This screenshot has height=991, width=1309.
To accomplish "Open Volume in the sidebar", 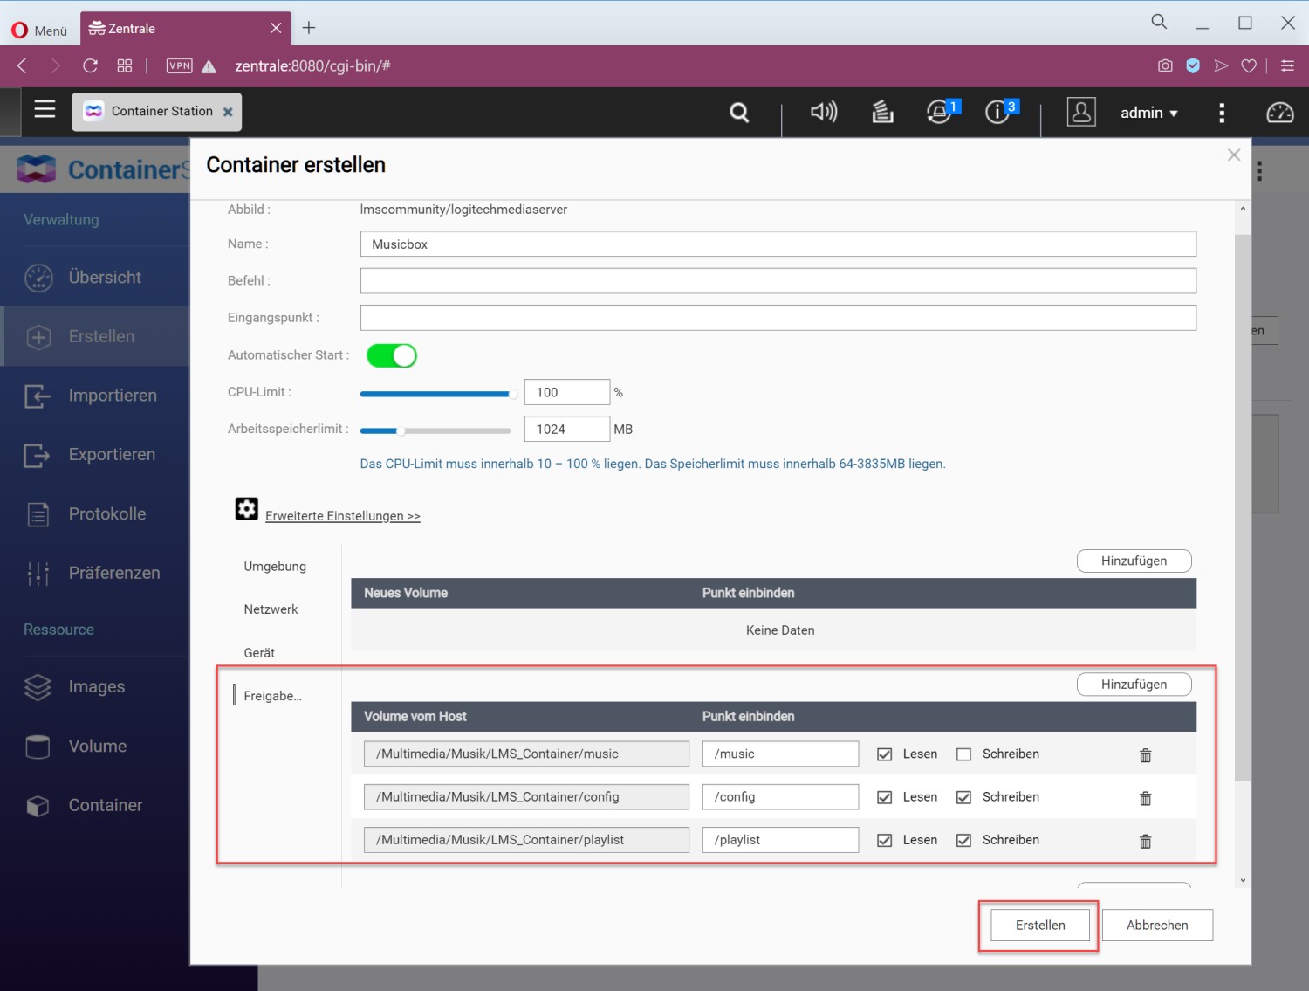I will pyautogui.click(x=95, y=747).
